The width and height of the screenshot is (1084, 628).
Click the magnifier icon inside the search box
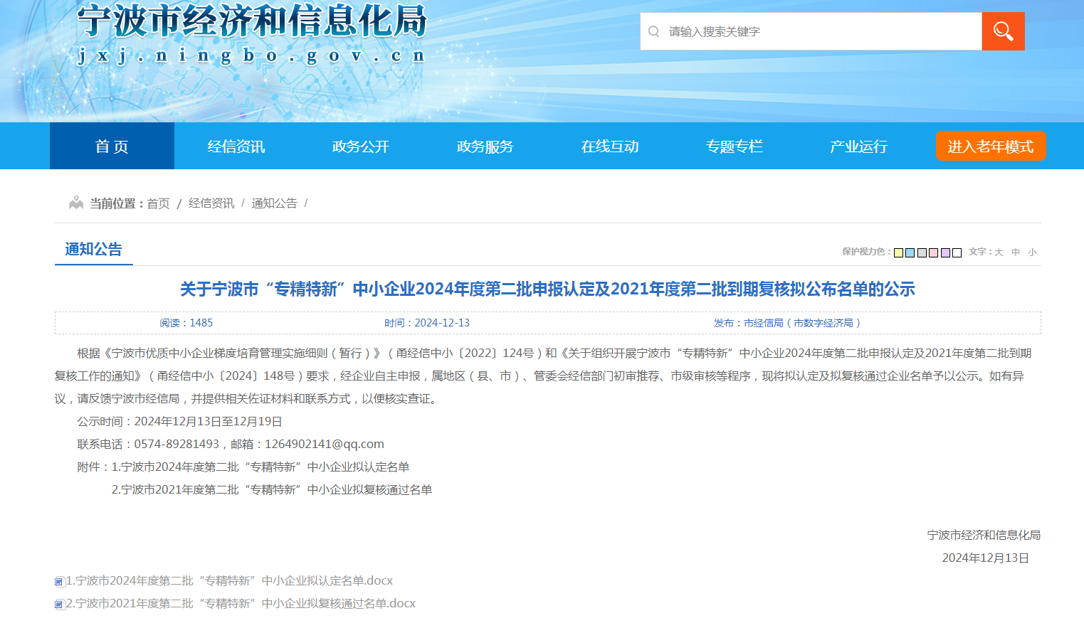pyautogui.click(x=653, y=31)
